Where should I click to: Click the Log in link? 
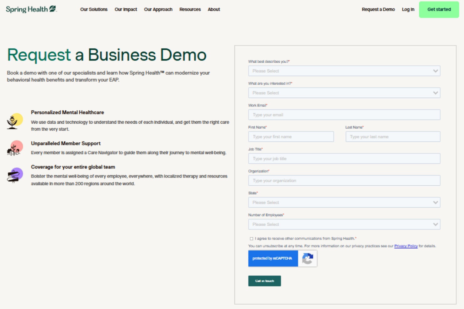click(x=408, y=9)
